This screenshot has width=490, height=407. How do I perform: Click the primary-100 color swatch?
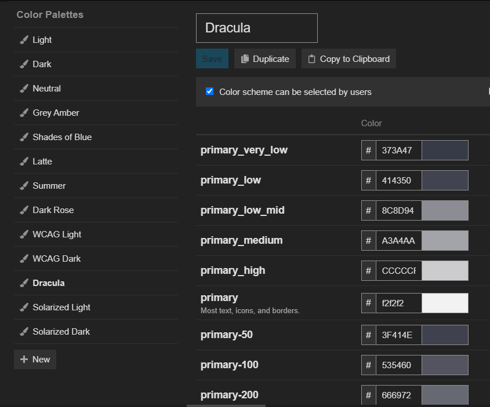pyautogui.click(x=445, y=365)
